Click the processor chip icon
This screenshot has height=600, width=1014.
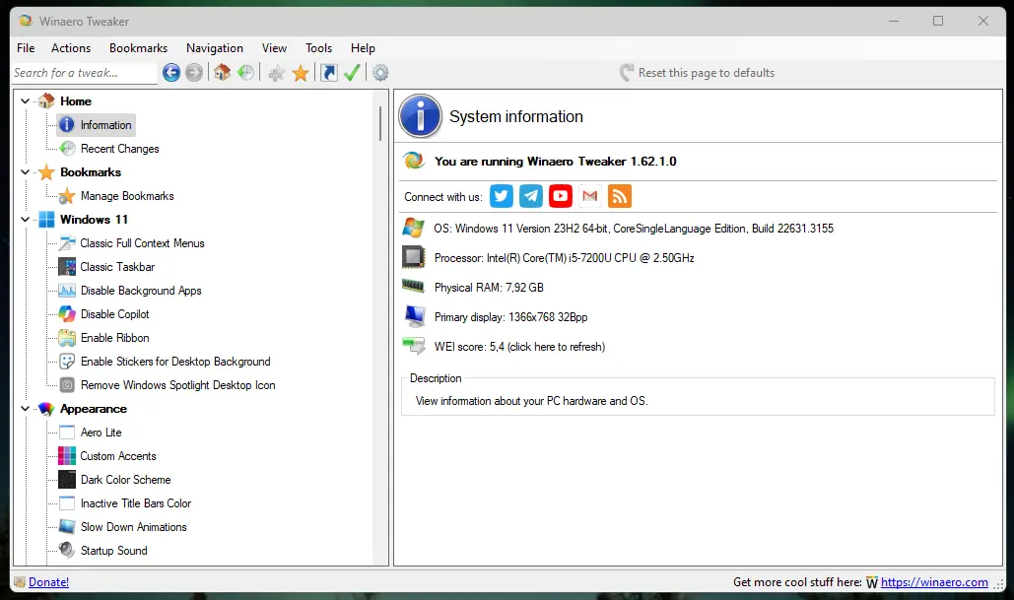414,257
